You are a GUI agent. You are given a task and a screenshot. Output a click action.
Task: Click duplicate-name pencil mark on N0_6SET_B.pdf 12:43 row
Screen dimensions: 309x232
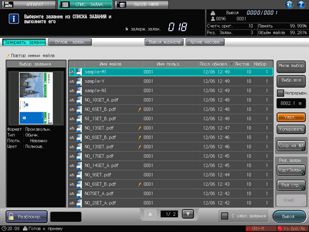[140, 184]
